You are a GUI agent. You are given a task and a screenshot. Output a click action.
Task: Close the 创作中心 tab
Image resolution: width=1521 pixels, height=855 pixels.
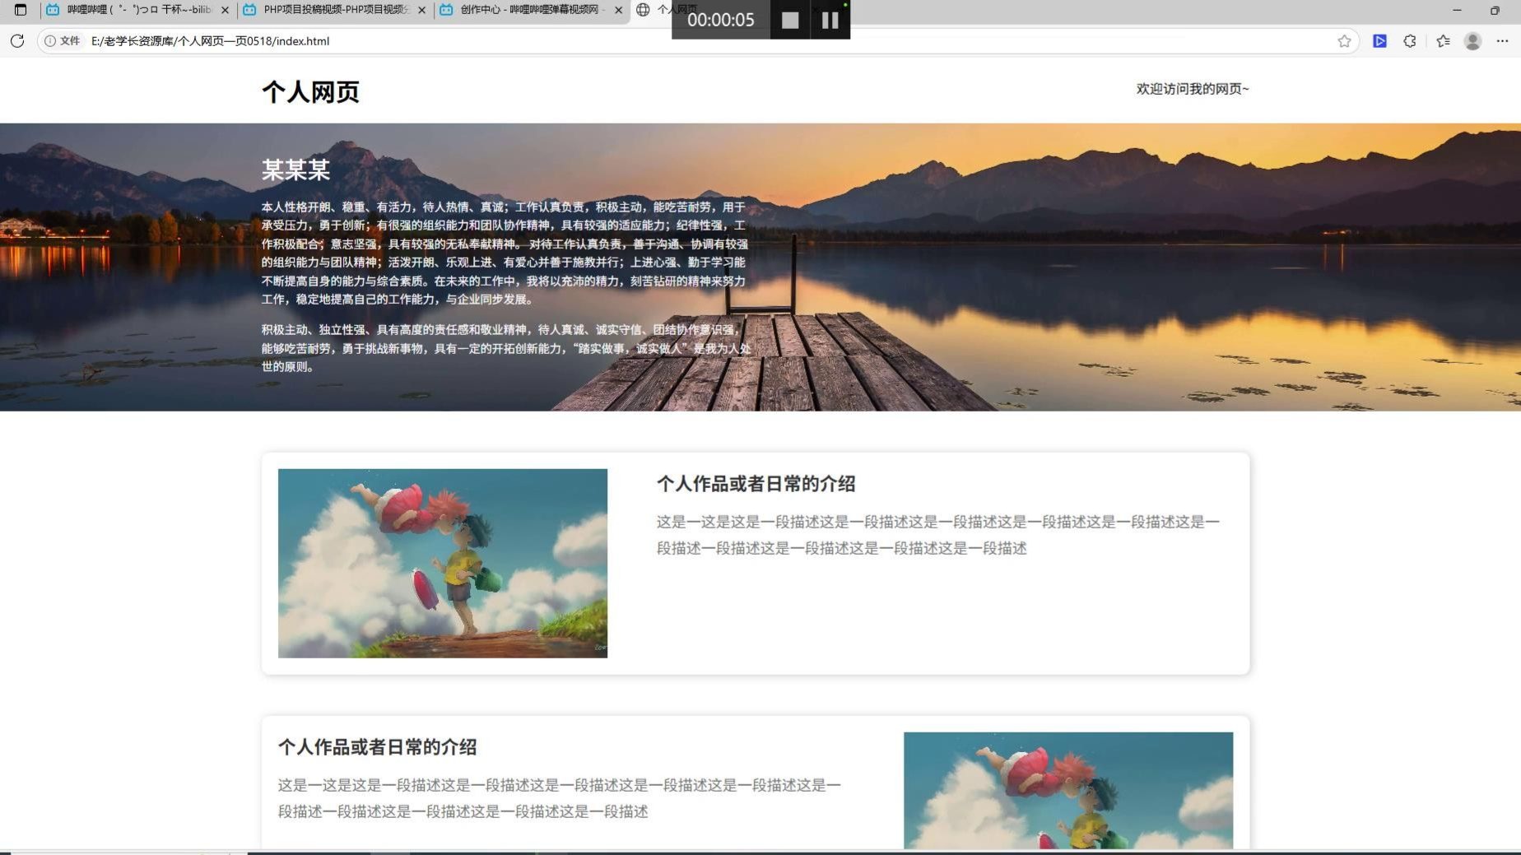[618, 10]
